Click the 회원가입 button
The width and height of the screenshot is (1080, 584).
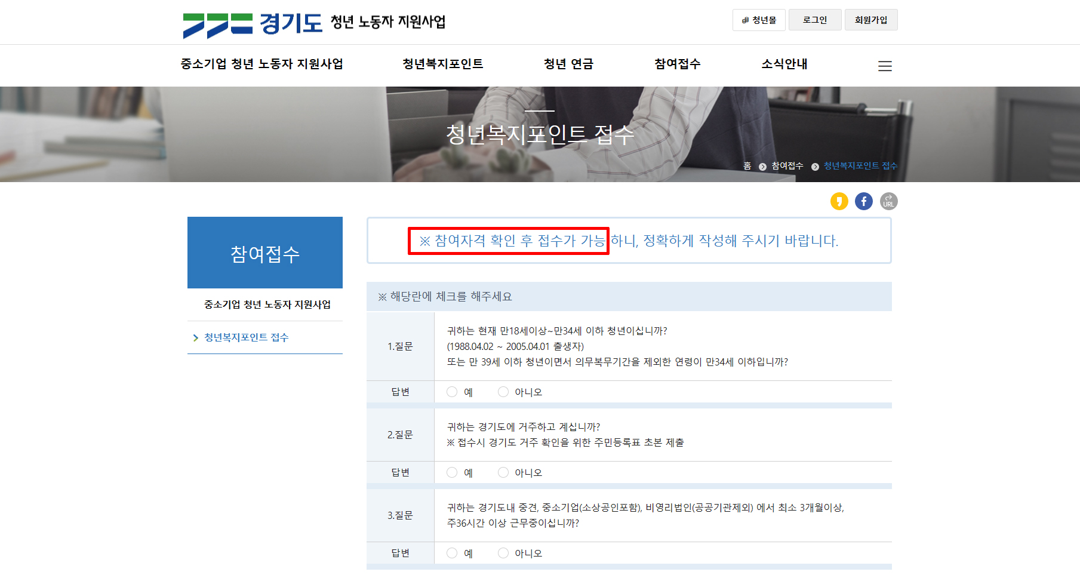pyautogui.click(x=870, y=20)
